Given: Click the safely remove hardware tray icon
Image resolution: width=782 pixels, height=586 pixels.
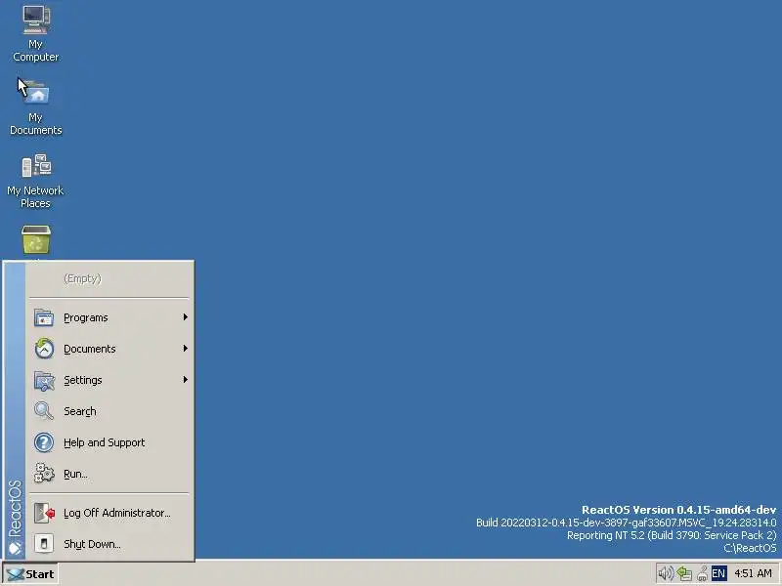Looking at the screenshot, I should point(702,574).
